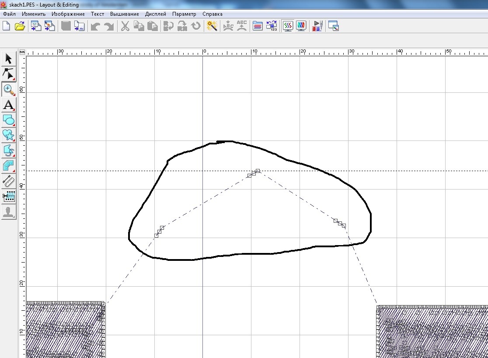Viewport: 488px width, 358px height.
Task: Open the Вышивание menu
Action: click(125, 14)
